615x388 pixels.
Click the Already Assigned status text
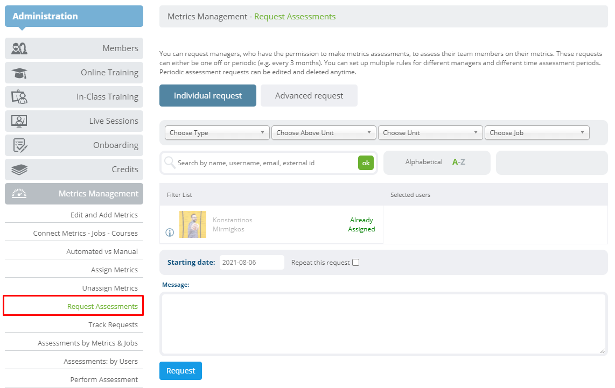click(361, 224)
